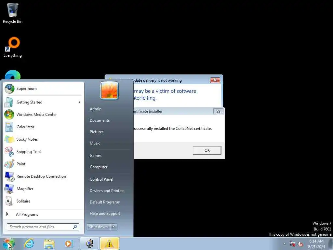333x250 pixels.
Task: Open Internet Explorer in the taskbar
Action: click(x=29, y=243)
